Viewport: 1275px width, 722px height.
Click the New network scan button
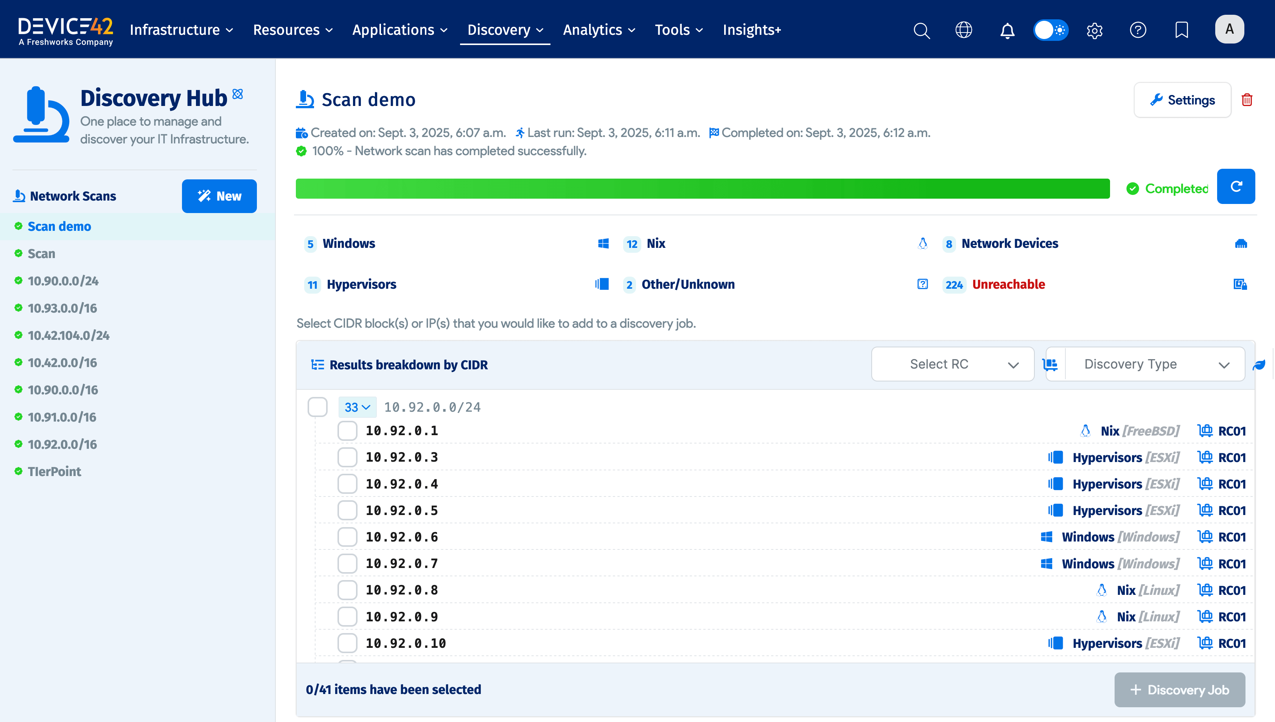tap(219, 196)
